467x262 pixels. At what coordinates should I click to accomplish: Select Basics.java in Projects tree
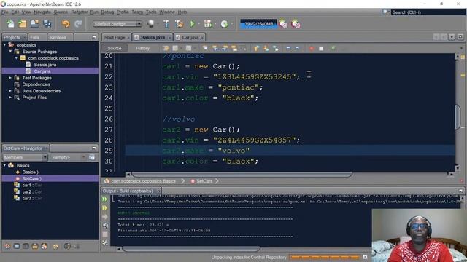pyautogui.click(x=45, y=65)
